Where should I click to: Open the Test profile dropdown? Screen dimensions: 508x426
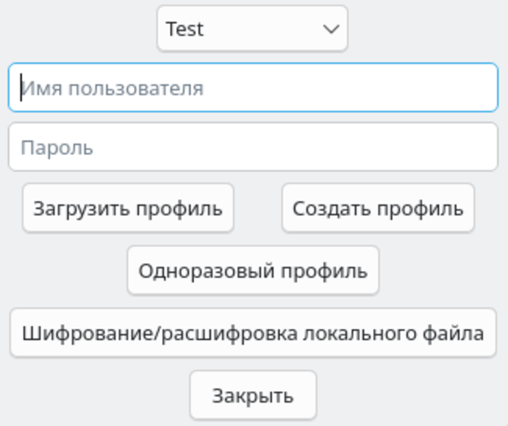click(x=252, y=29)
